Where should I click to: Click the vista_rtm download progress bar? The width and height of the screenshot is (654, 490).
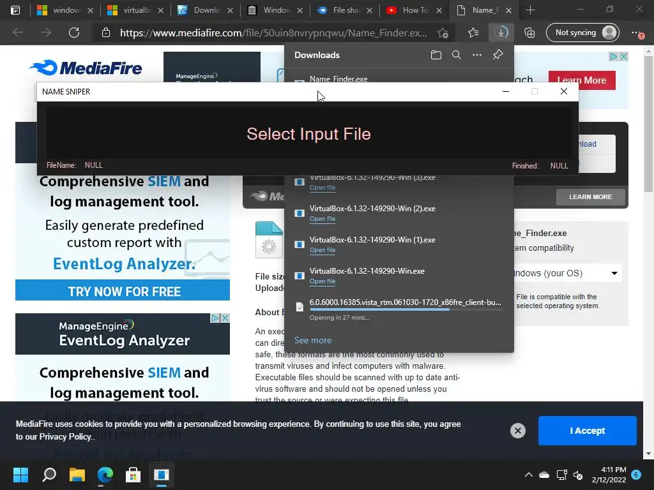point(406,309)
